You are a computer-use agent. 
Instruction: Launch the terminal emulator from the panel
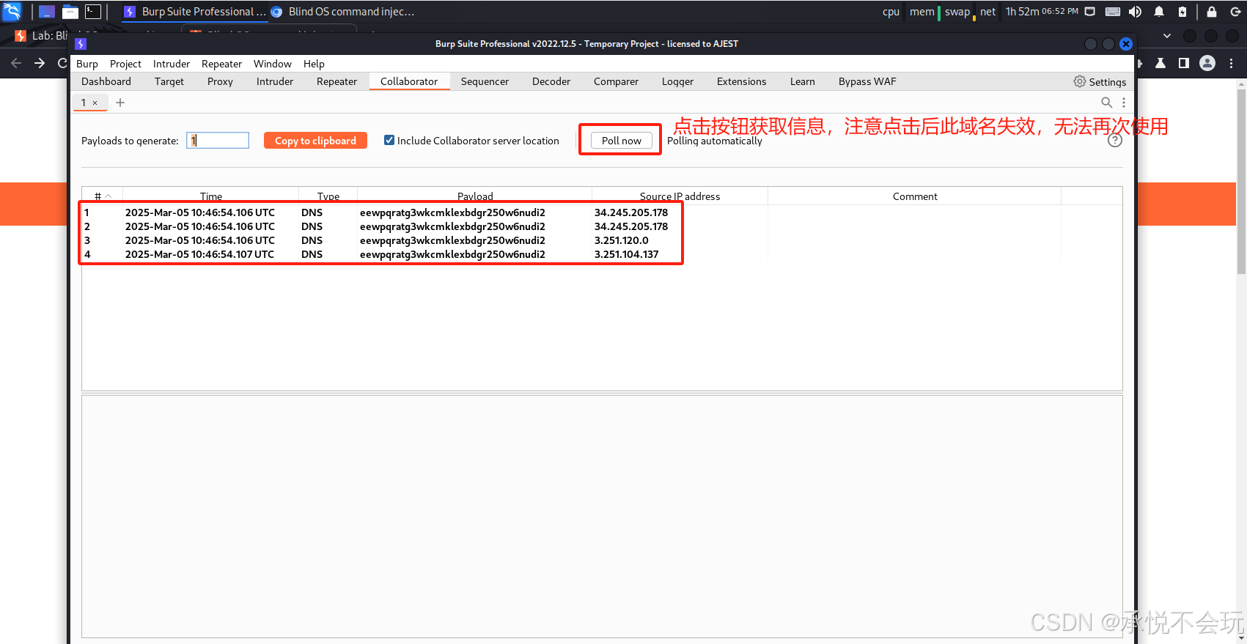click(x=93, y=12)
